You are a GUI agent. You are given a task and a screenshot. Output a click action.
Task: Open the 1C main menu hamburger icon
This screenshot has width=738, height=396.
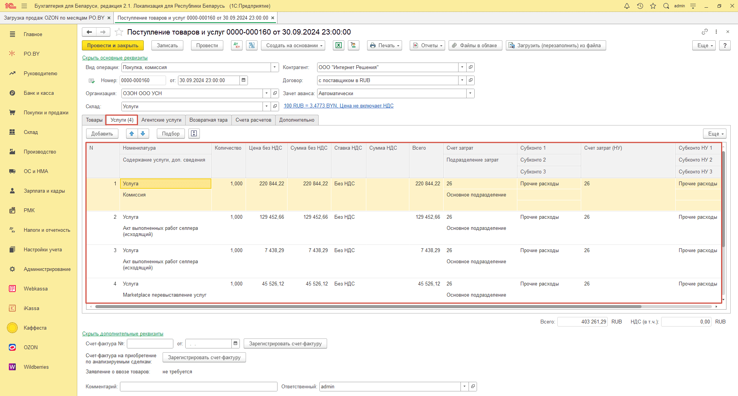24,6
